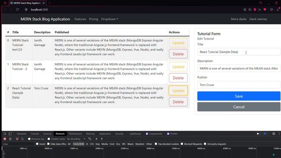Close the MERN Stack Blog Application tab
This screenshot has width=281, height=158.
click(43, 3)
